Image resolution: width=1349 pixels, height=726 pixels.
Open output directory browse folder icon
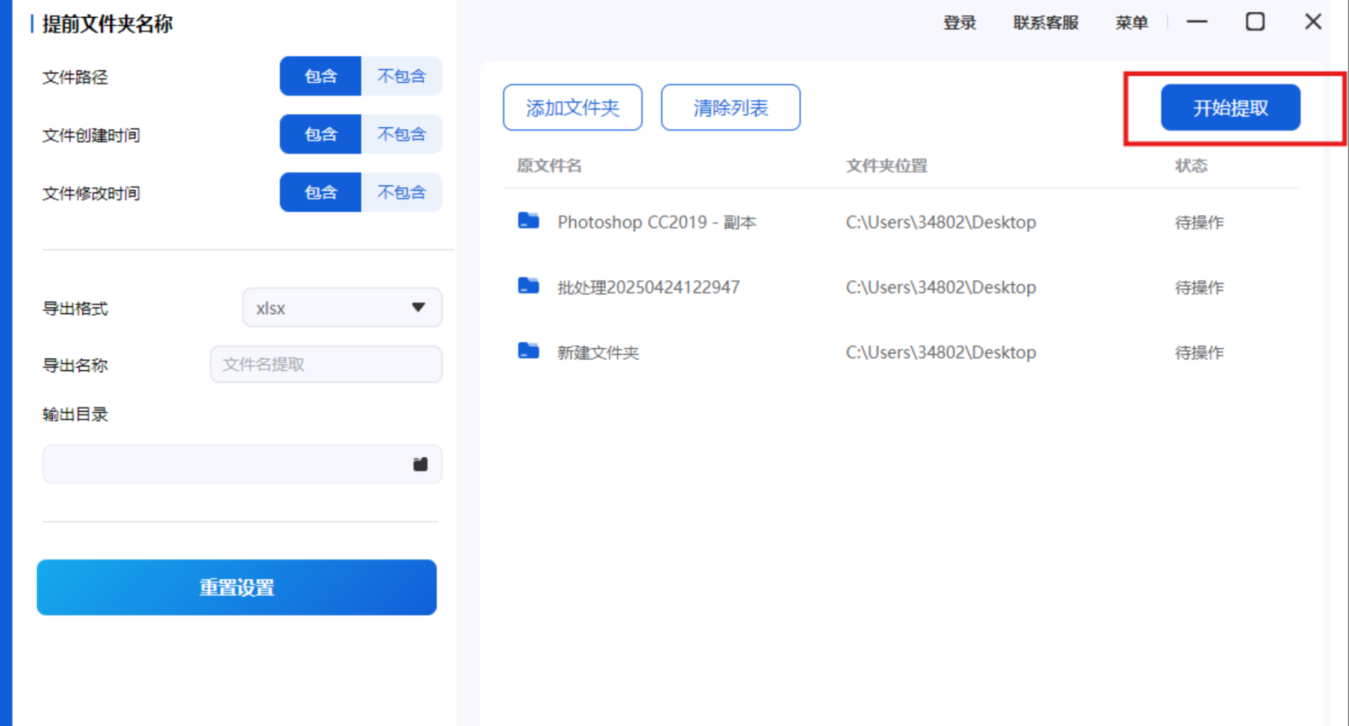[x=420, y=464]
